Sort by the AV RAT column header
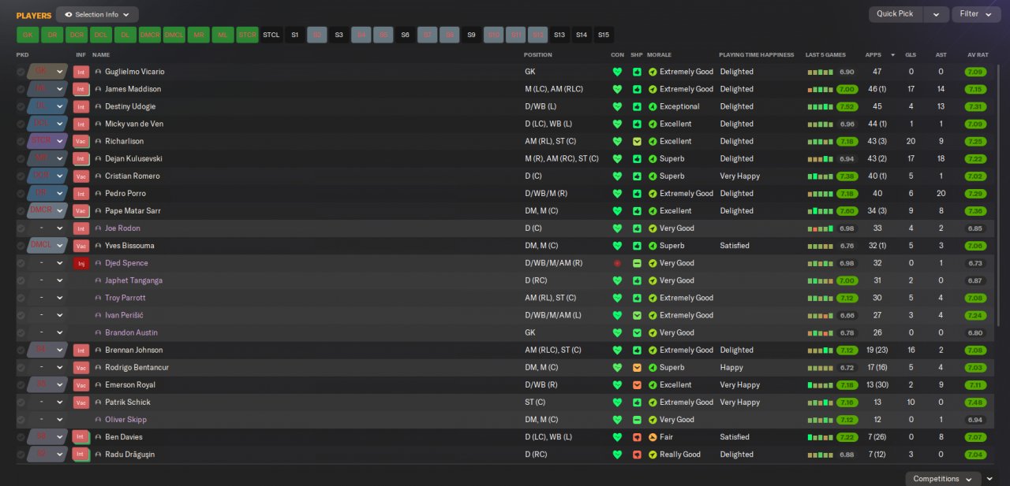The height and width of the screenshot is (486, 1010). 978,55
